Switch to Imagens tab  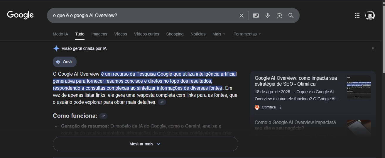point(99,34)
